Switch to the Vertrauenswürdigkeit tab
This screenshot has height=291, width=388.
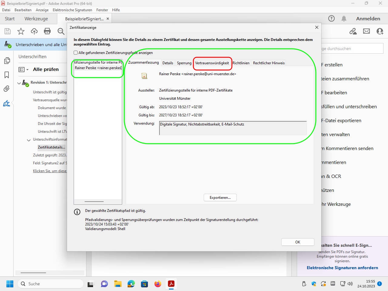click(212, 63)
